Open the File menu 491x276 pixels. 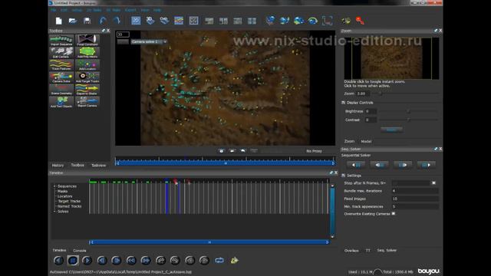[x=54, y=10]
